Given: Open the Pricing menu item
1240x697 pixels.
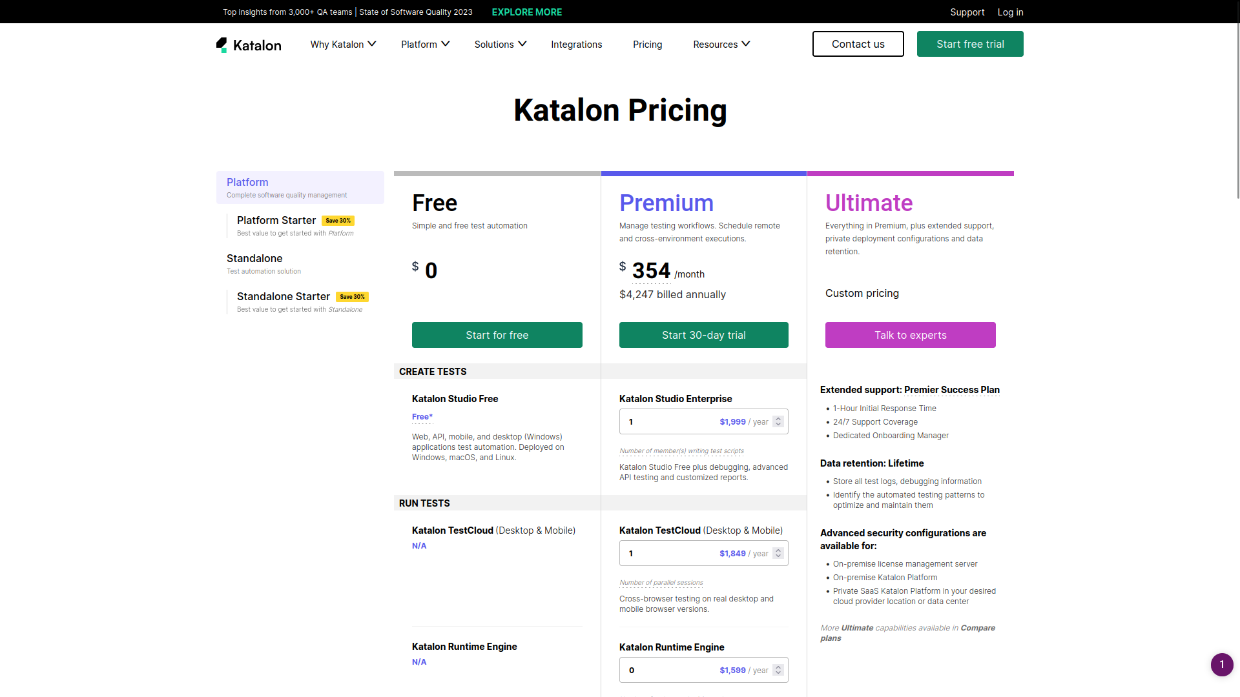Looking at the screenshot, I should point(647,44).
